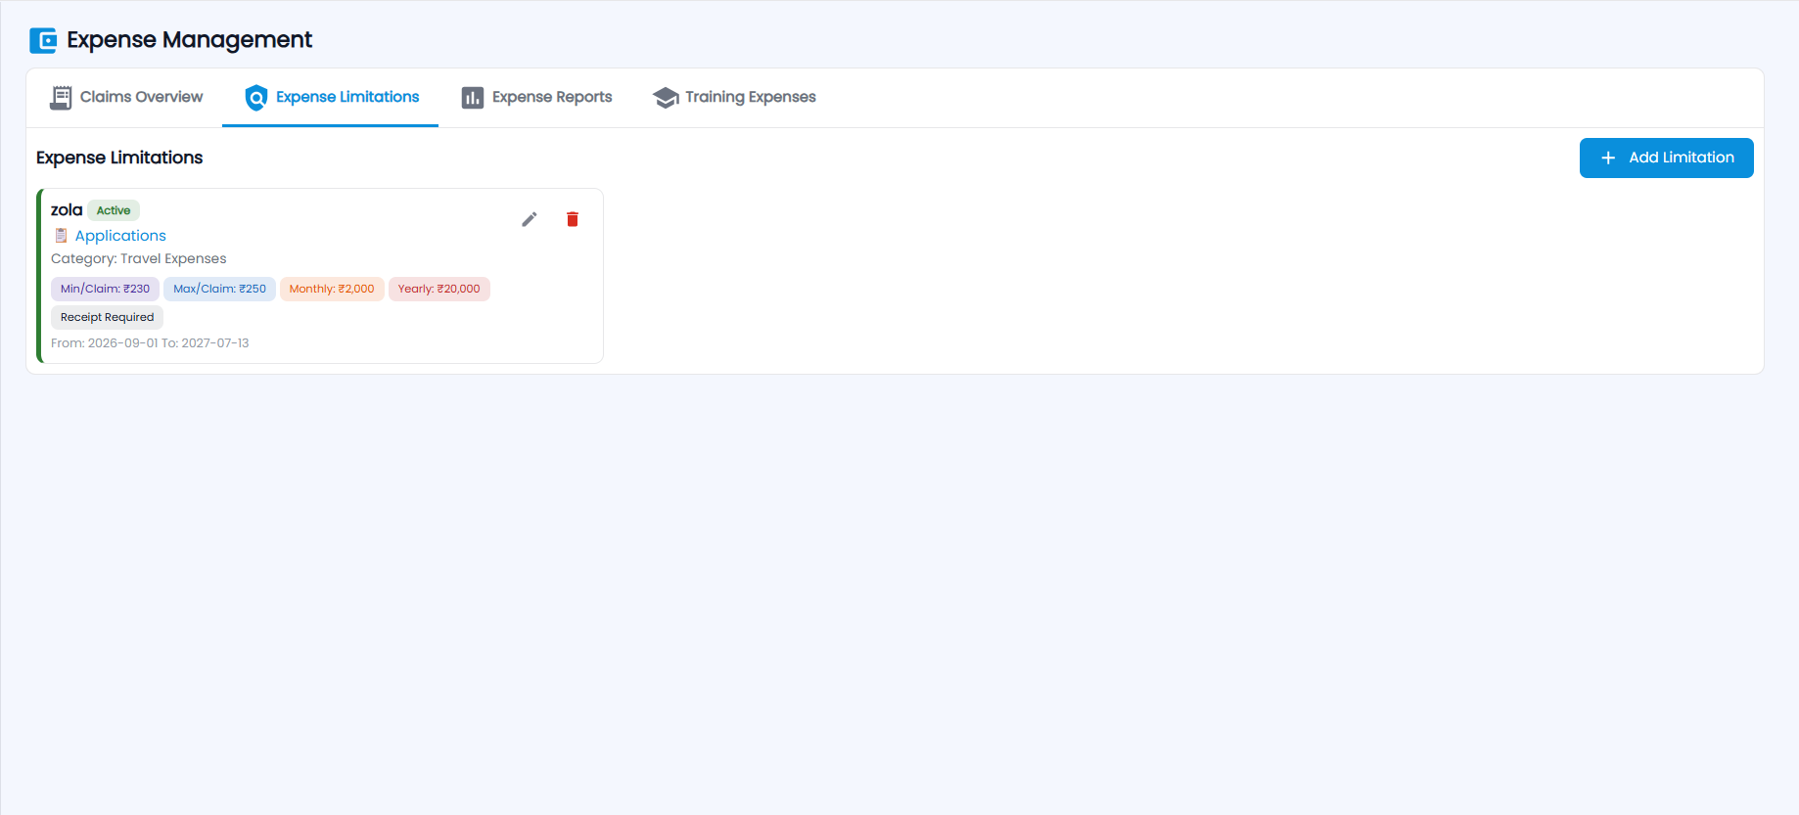The width and height of the screenshot is (1799, 815).
Task: Click the Receipt Required tag
Action: tap(108, 317)
